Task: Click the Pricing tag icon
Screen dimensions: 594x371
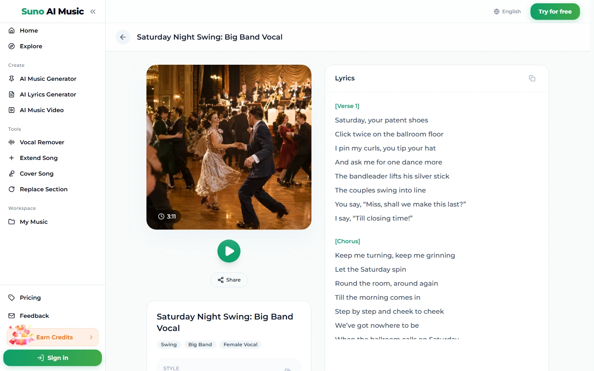Action: pyautogui.click(x=12, y=298)
